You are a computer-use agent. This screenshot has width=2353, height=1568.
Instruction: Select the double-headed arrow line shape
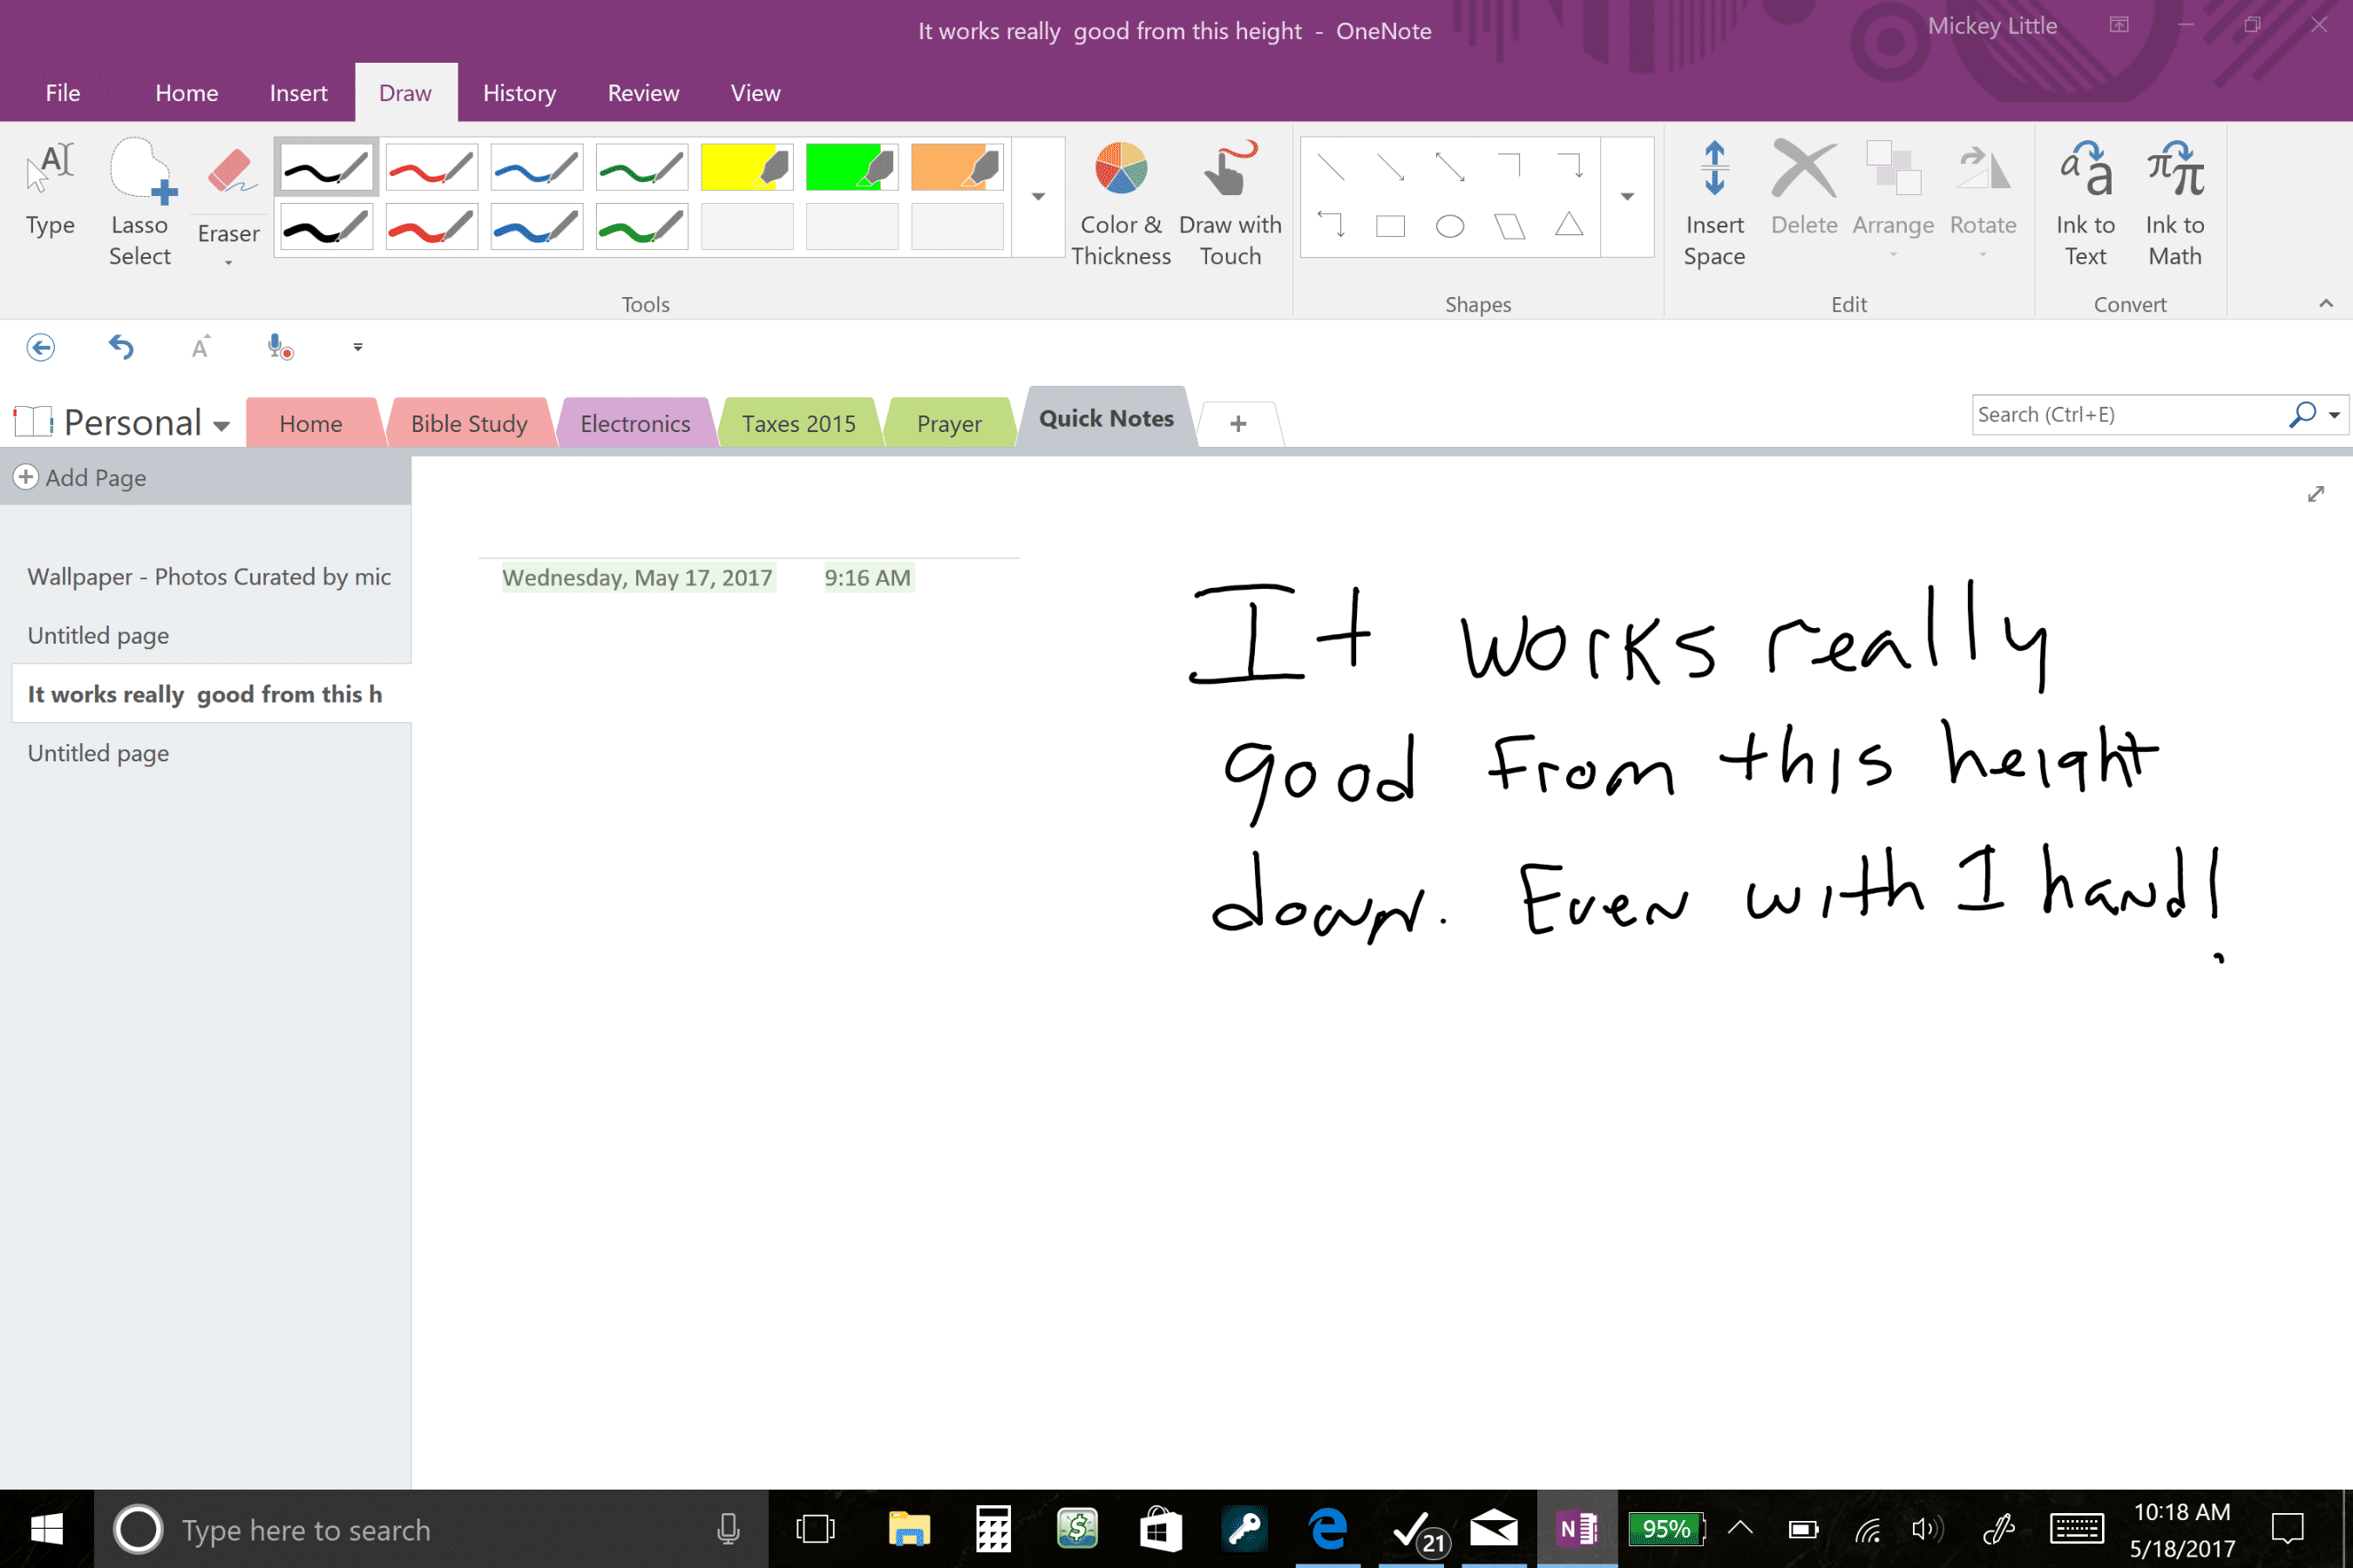pos(1449,167)
